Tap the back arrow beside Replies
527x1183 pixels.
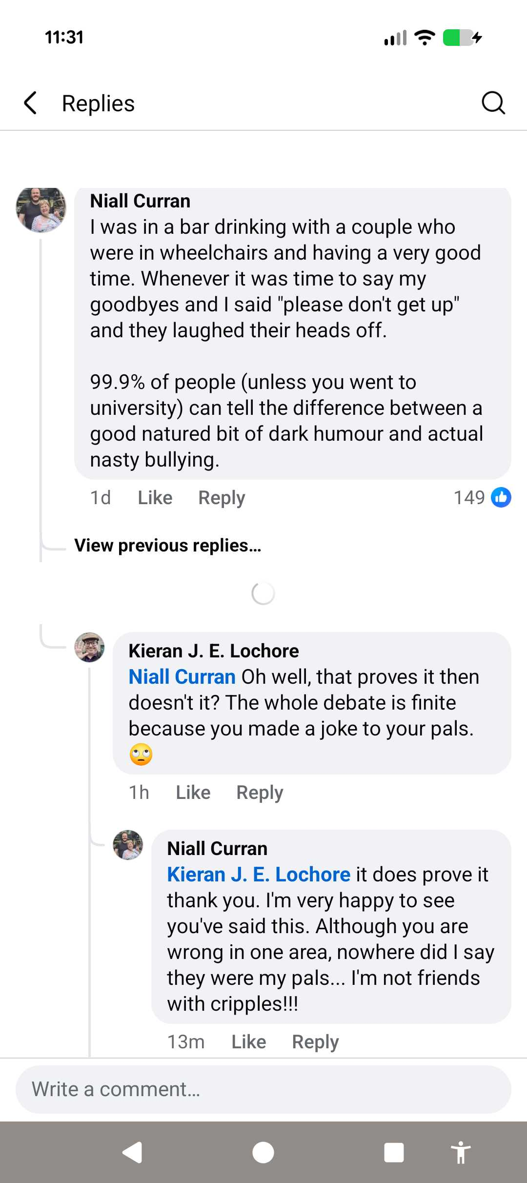31,103
